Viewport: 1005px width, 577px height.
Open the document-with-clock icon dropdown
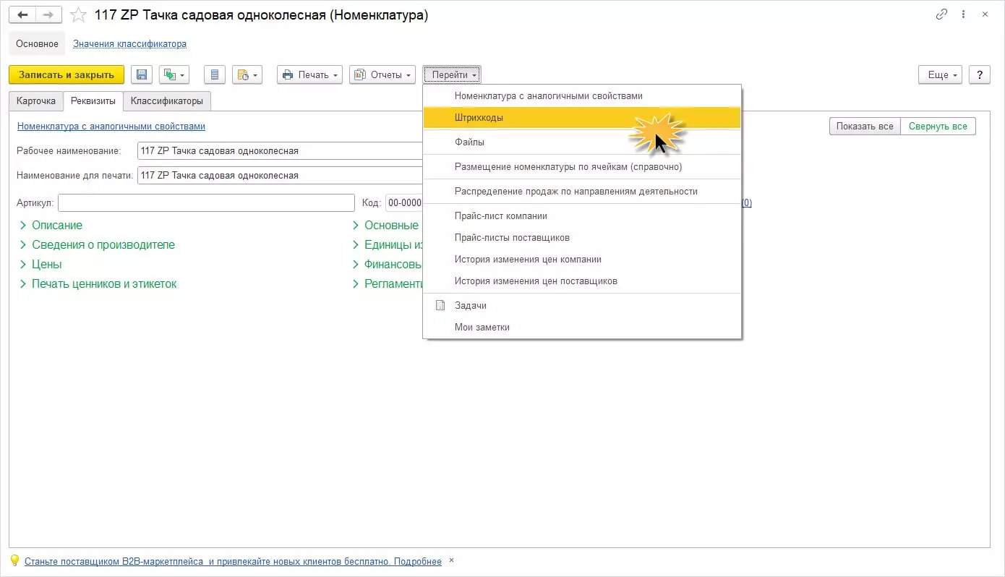click(x=247, y=74)
